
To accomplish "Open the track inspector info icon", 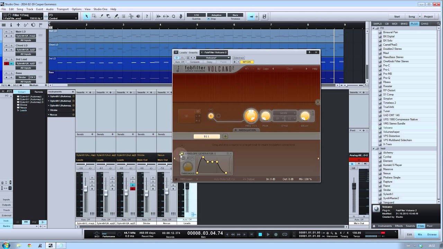I will point(11,25).
